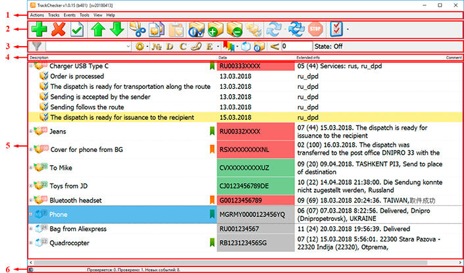464x273 pixels.
Task: Open the Events menu
Action: (69, 14)
